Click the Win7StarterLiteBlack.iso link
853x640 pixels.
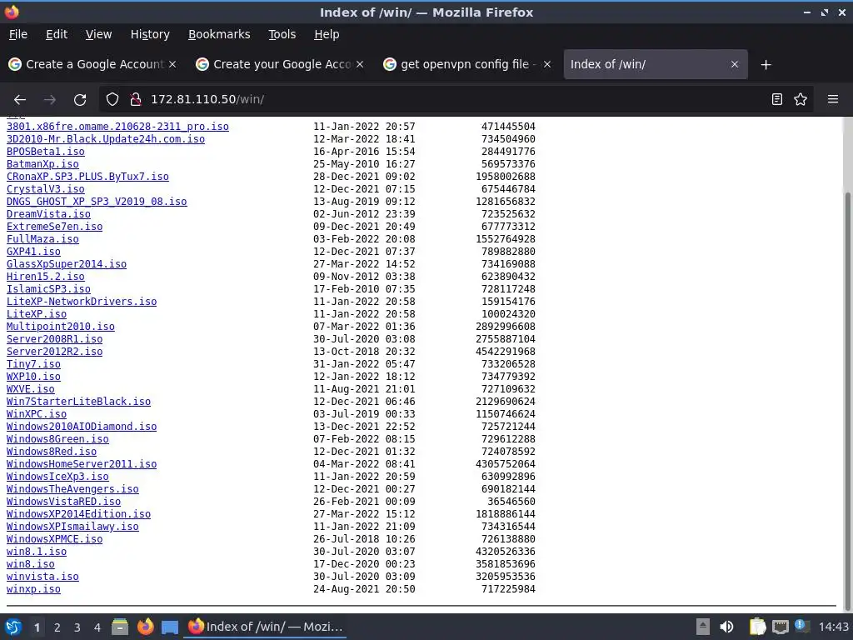79,402
